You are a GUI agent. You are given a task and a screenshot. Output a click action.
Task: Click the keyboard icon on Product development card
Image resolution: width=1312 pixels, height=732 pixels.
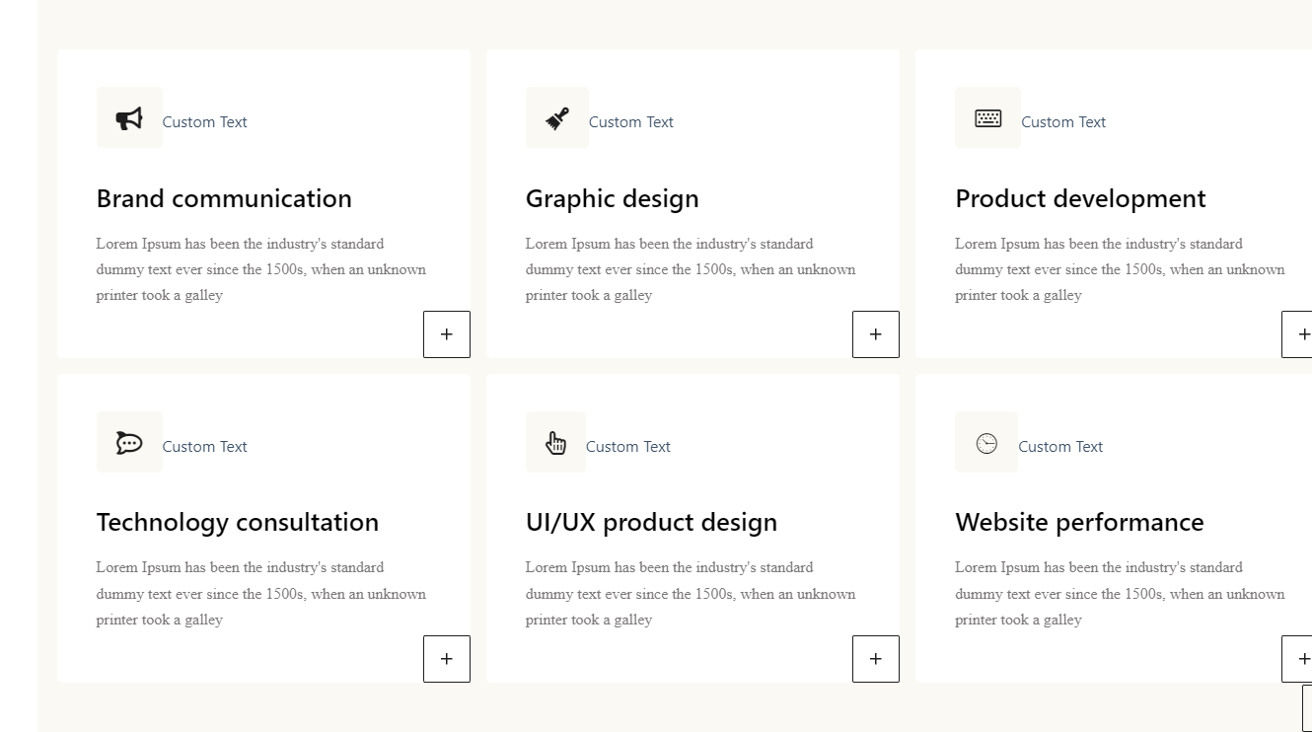pyautogui.click(x=987, y=118)
